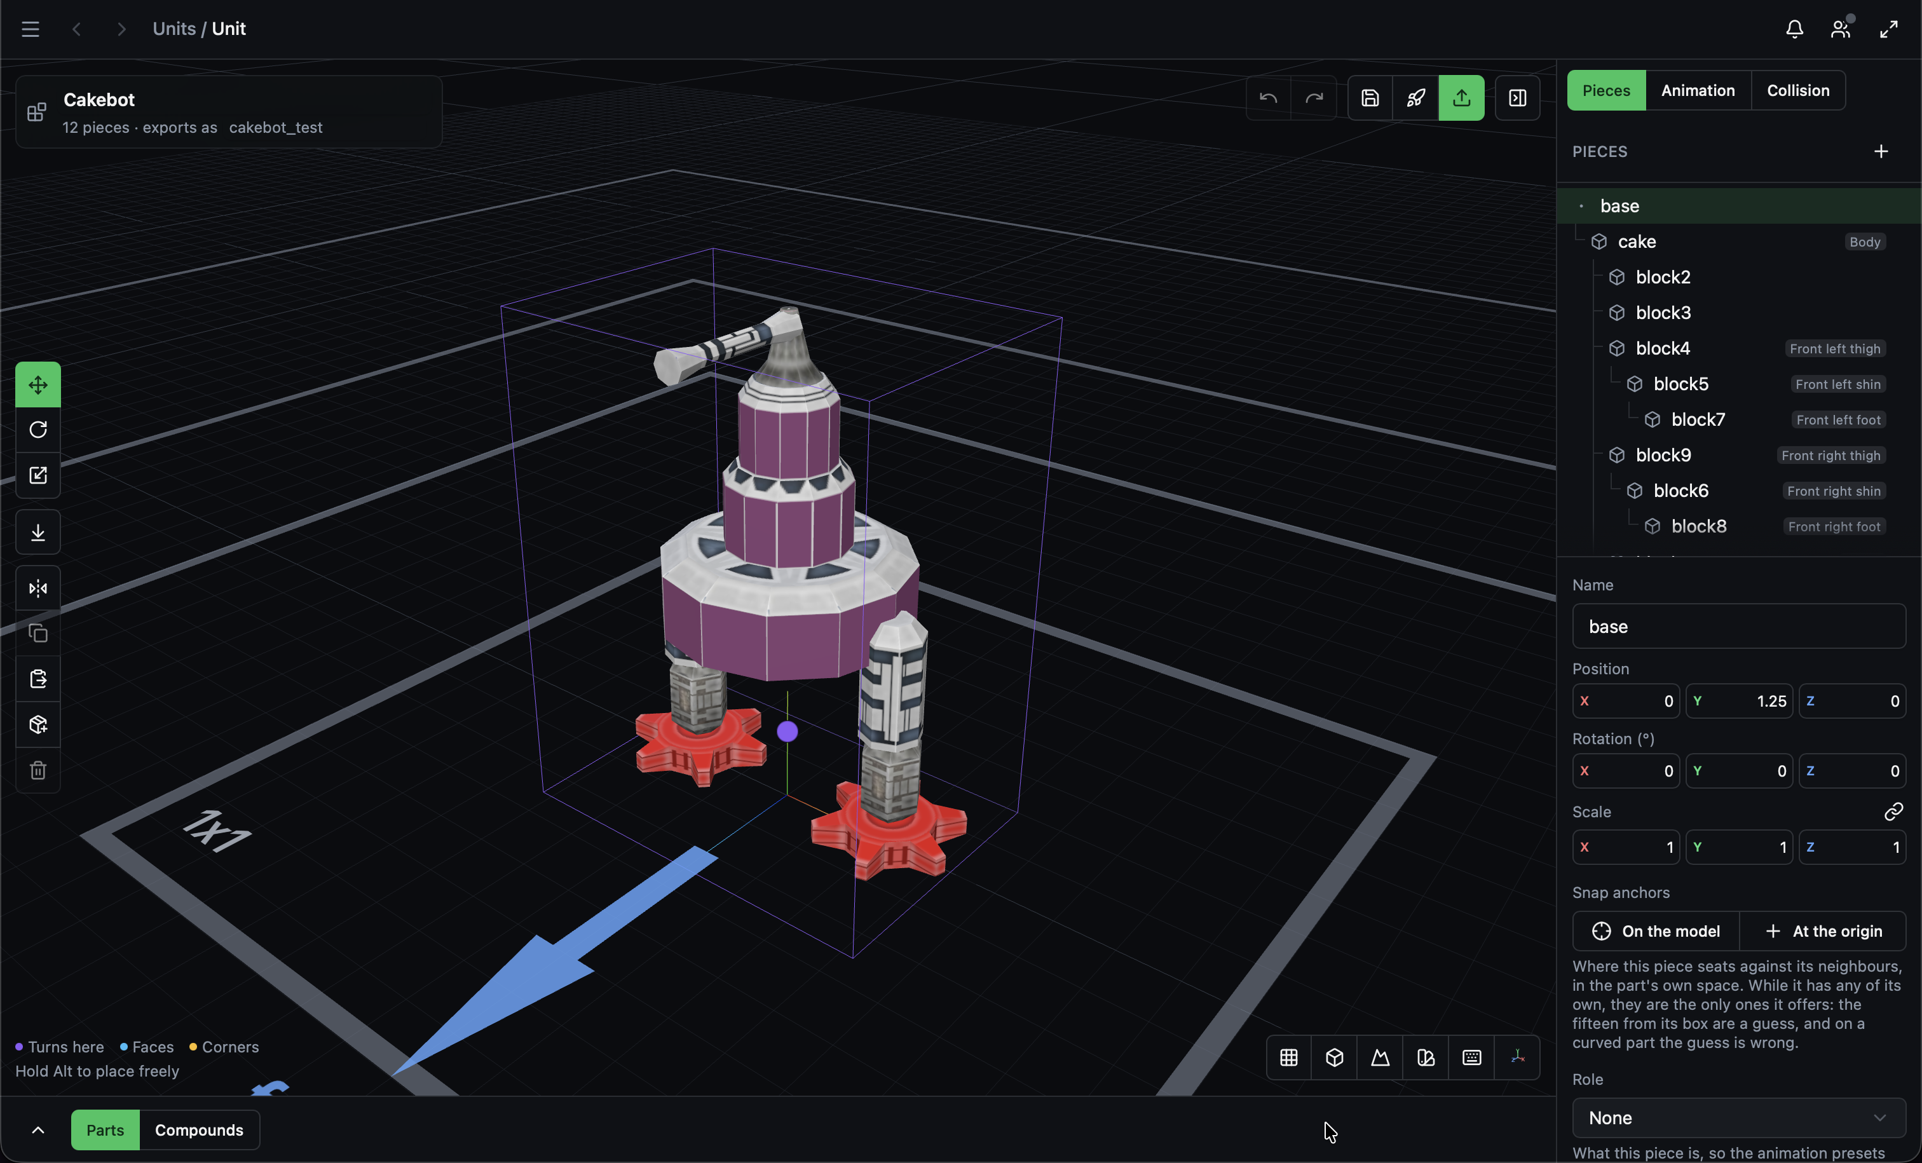The image size is (1922, 1163).
Task: Click the green export upload button
Action: pyautogui.click(x=1461, y=97)
